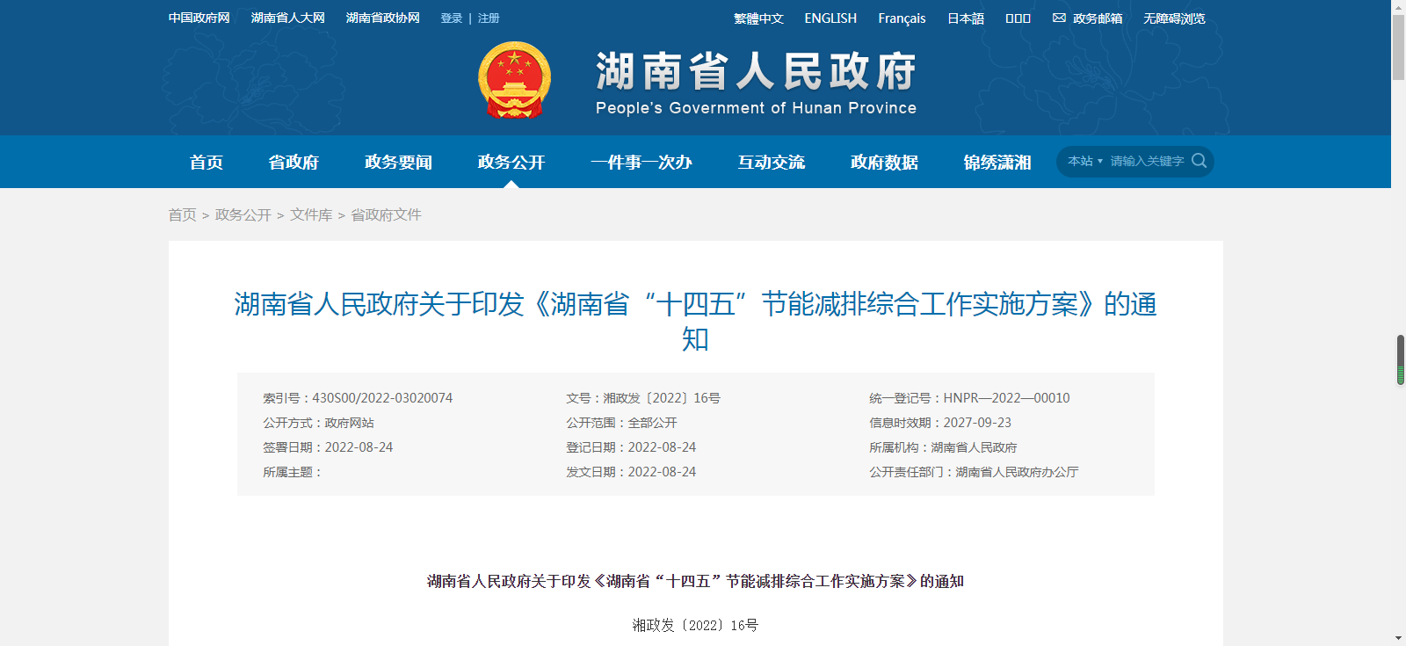Viewport: 1406px width, 646px height.
Task: Click the 登录 login link
Action: [x=452, y=18]
